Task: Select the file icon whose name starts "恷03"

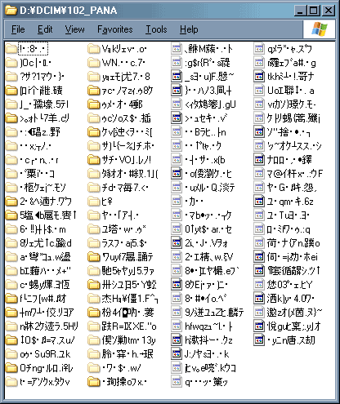Action: (x=259, y=285)
